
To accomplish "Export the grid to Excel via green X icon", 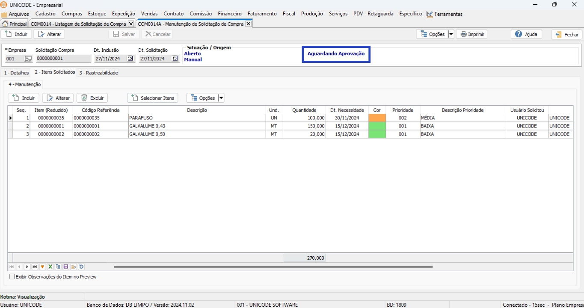I will [x=50, y=267].
